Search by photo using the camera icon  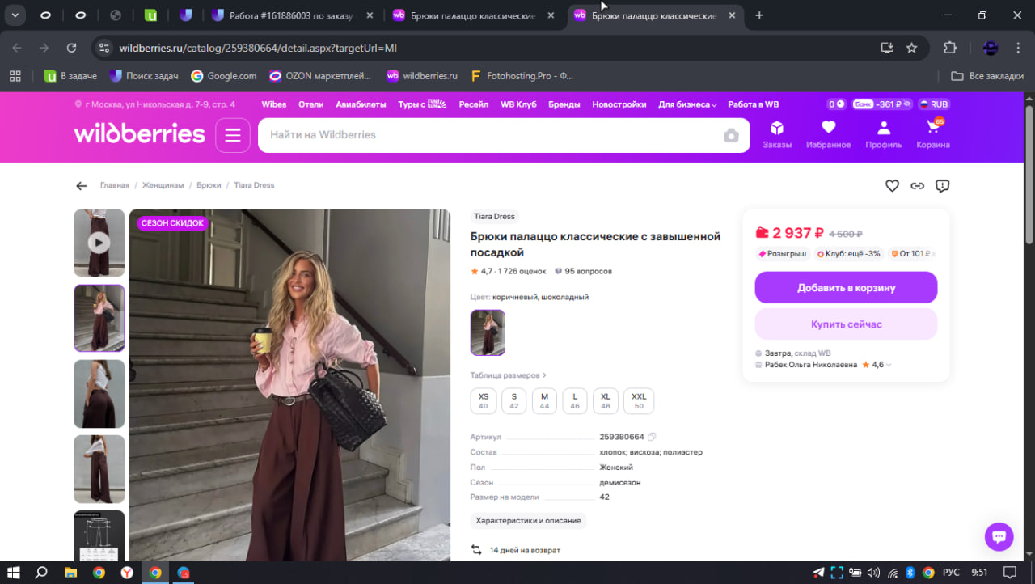(731, 135)
